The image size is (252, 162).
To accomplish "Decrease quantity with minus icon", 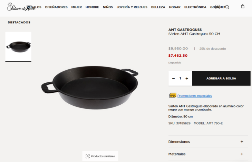I will (173, 79).
